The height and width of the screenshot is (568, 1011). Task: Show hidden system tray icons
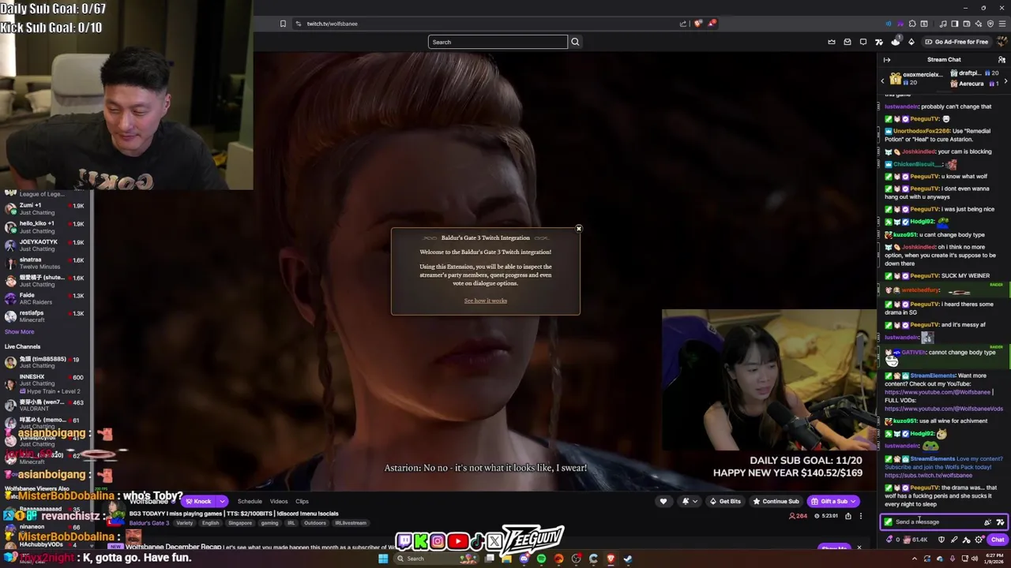click(915, 559)
